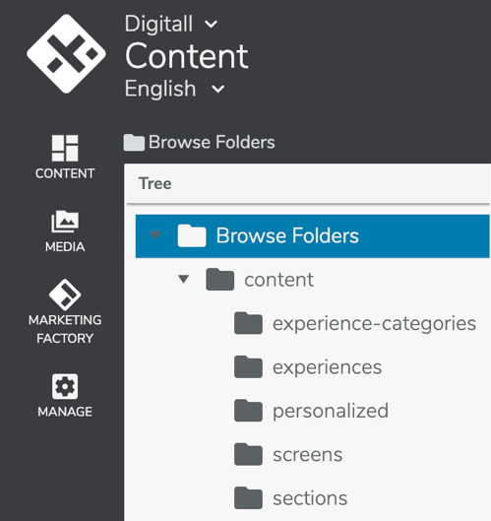The image size is (491, 521).
Task: Select Browse Folders in the tree
Action: click(312, 236)
